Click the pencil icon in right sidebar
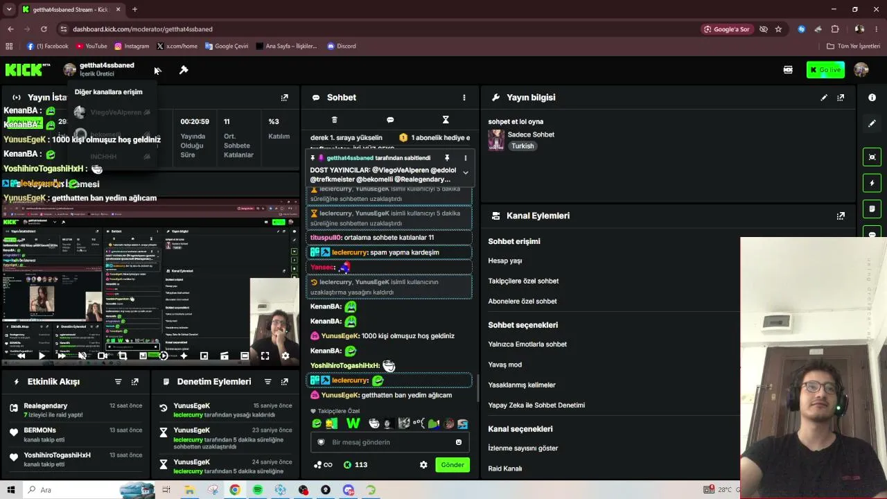 (x=872, y=123)
